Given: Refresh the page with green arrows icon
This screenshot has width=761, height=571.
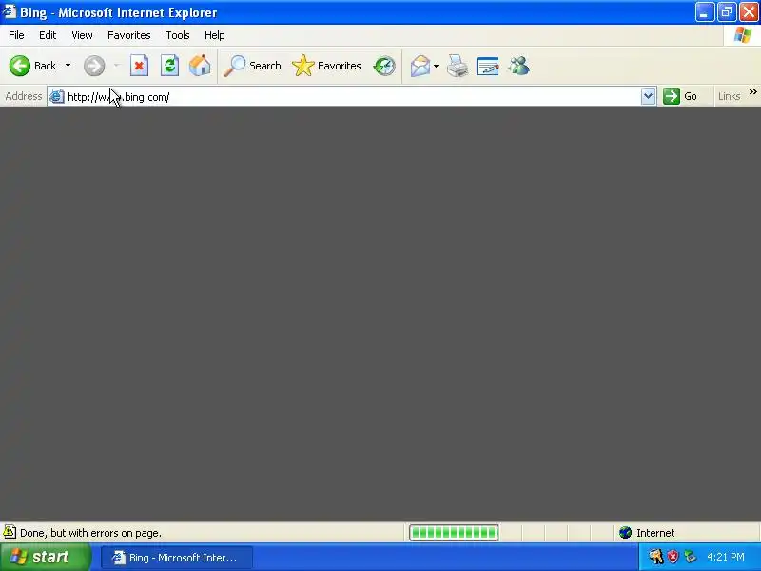Looking at the screenshot, I should (x=170, y=66).
